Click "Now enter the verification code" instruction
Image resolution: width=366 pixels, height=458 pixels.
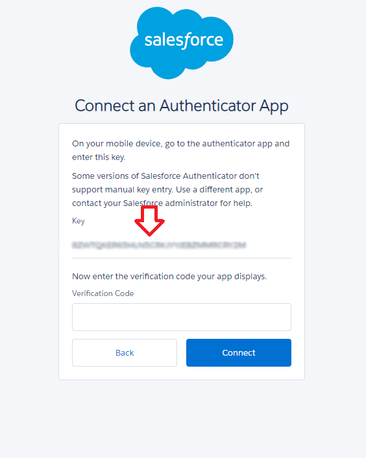pos(169,277)
